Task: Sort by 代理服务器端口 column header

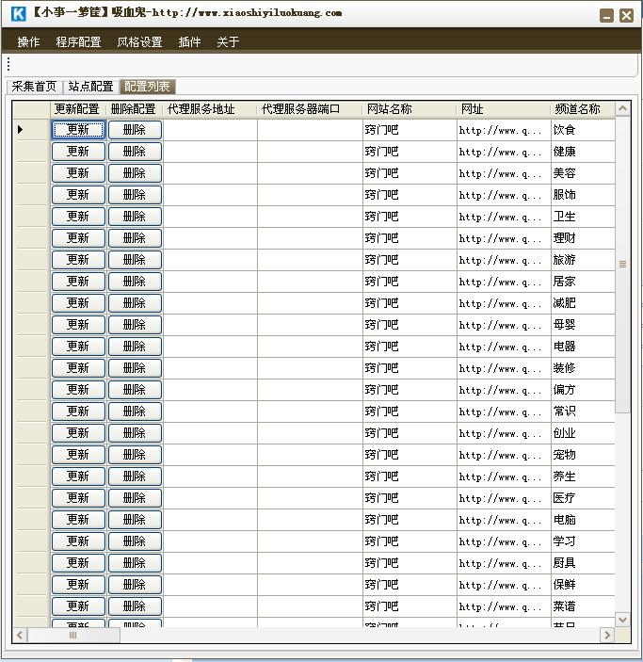Action: click(x=310, y=109)
